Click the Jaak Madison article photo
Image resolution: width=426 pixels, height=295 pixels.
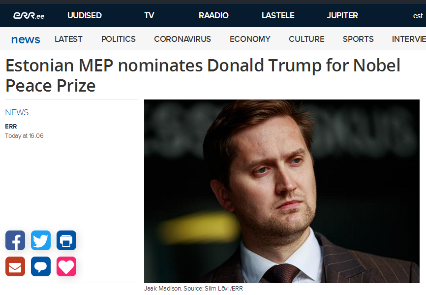pyautogui.click(x=282, y=191)
